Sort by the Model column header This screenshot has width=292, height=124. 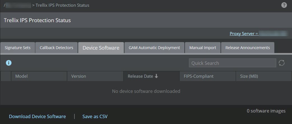pyautogui.click(x=39, y=76)
